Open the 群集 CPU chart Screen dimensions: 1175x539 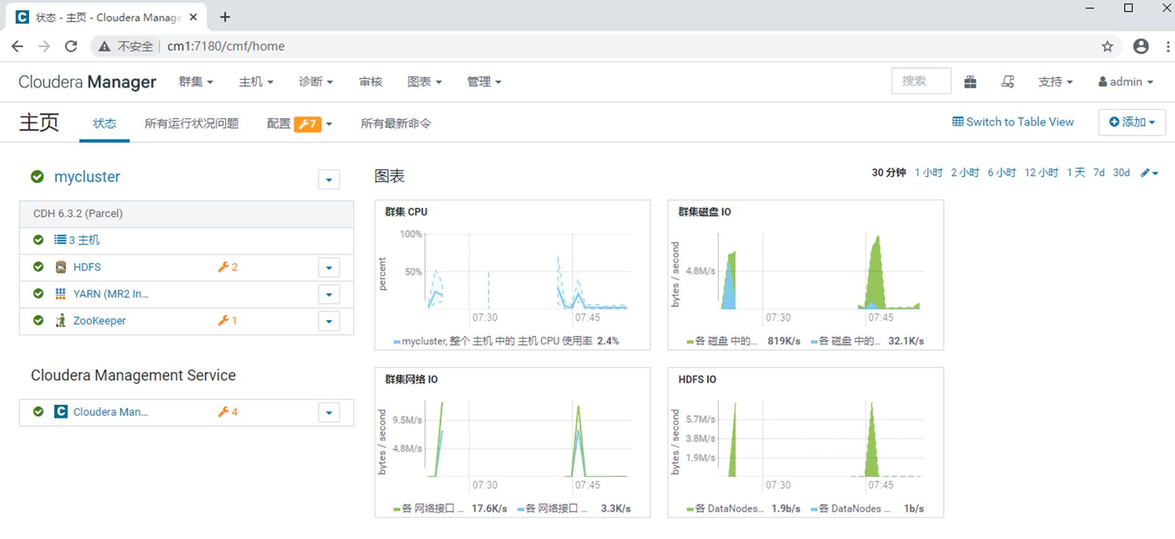[512, 275]
